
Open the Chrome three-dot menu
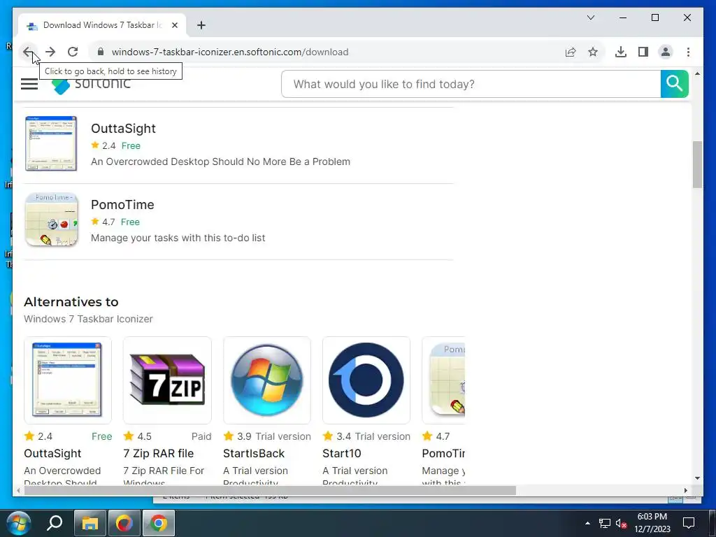coord(688,52)
